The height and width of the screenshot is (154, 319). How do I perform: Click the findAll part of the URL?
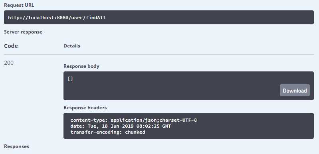click(x=95, y=18)
